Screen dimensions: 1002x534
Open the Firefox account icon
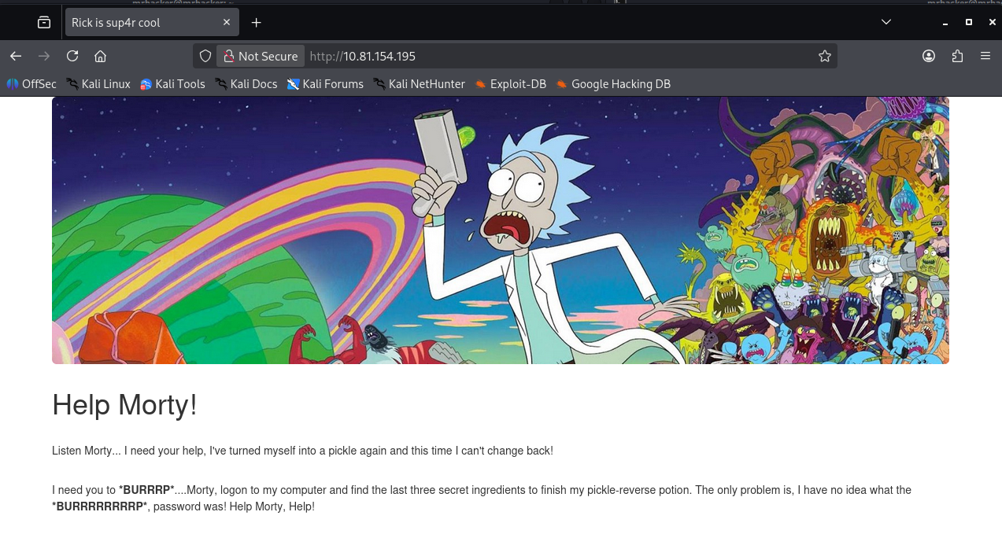coord(929,56)
